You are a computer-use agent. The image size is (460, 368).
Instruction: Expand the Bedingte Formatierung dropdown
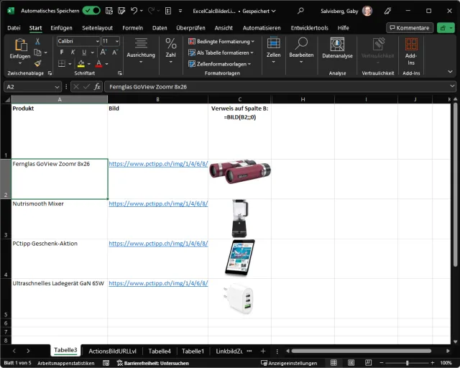coord(221,42)
